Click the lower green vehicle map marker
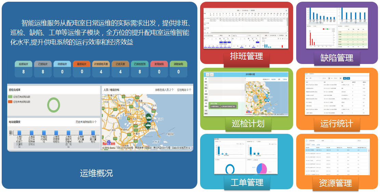380x194 pixels. [148, 126]
